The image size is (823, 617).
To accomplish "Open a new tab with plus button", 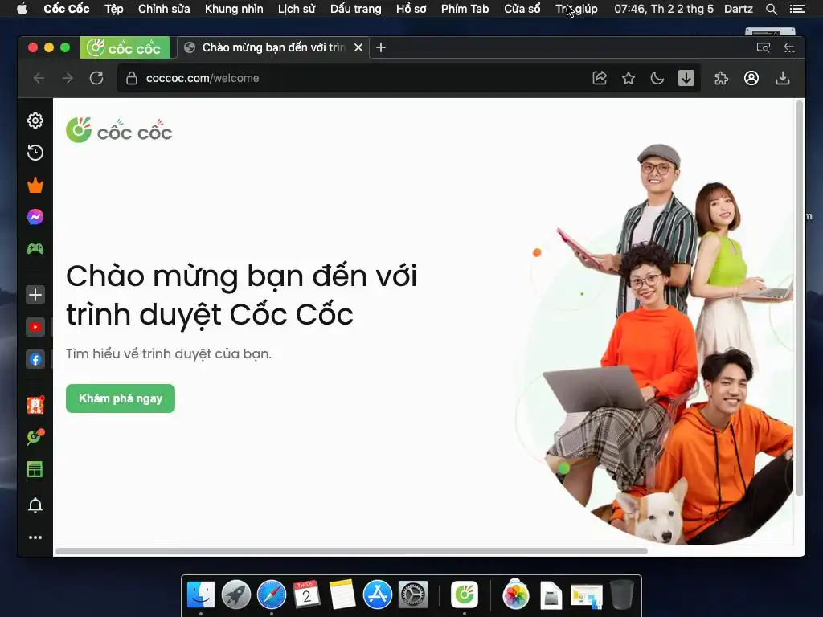I will pos(381,47).
